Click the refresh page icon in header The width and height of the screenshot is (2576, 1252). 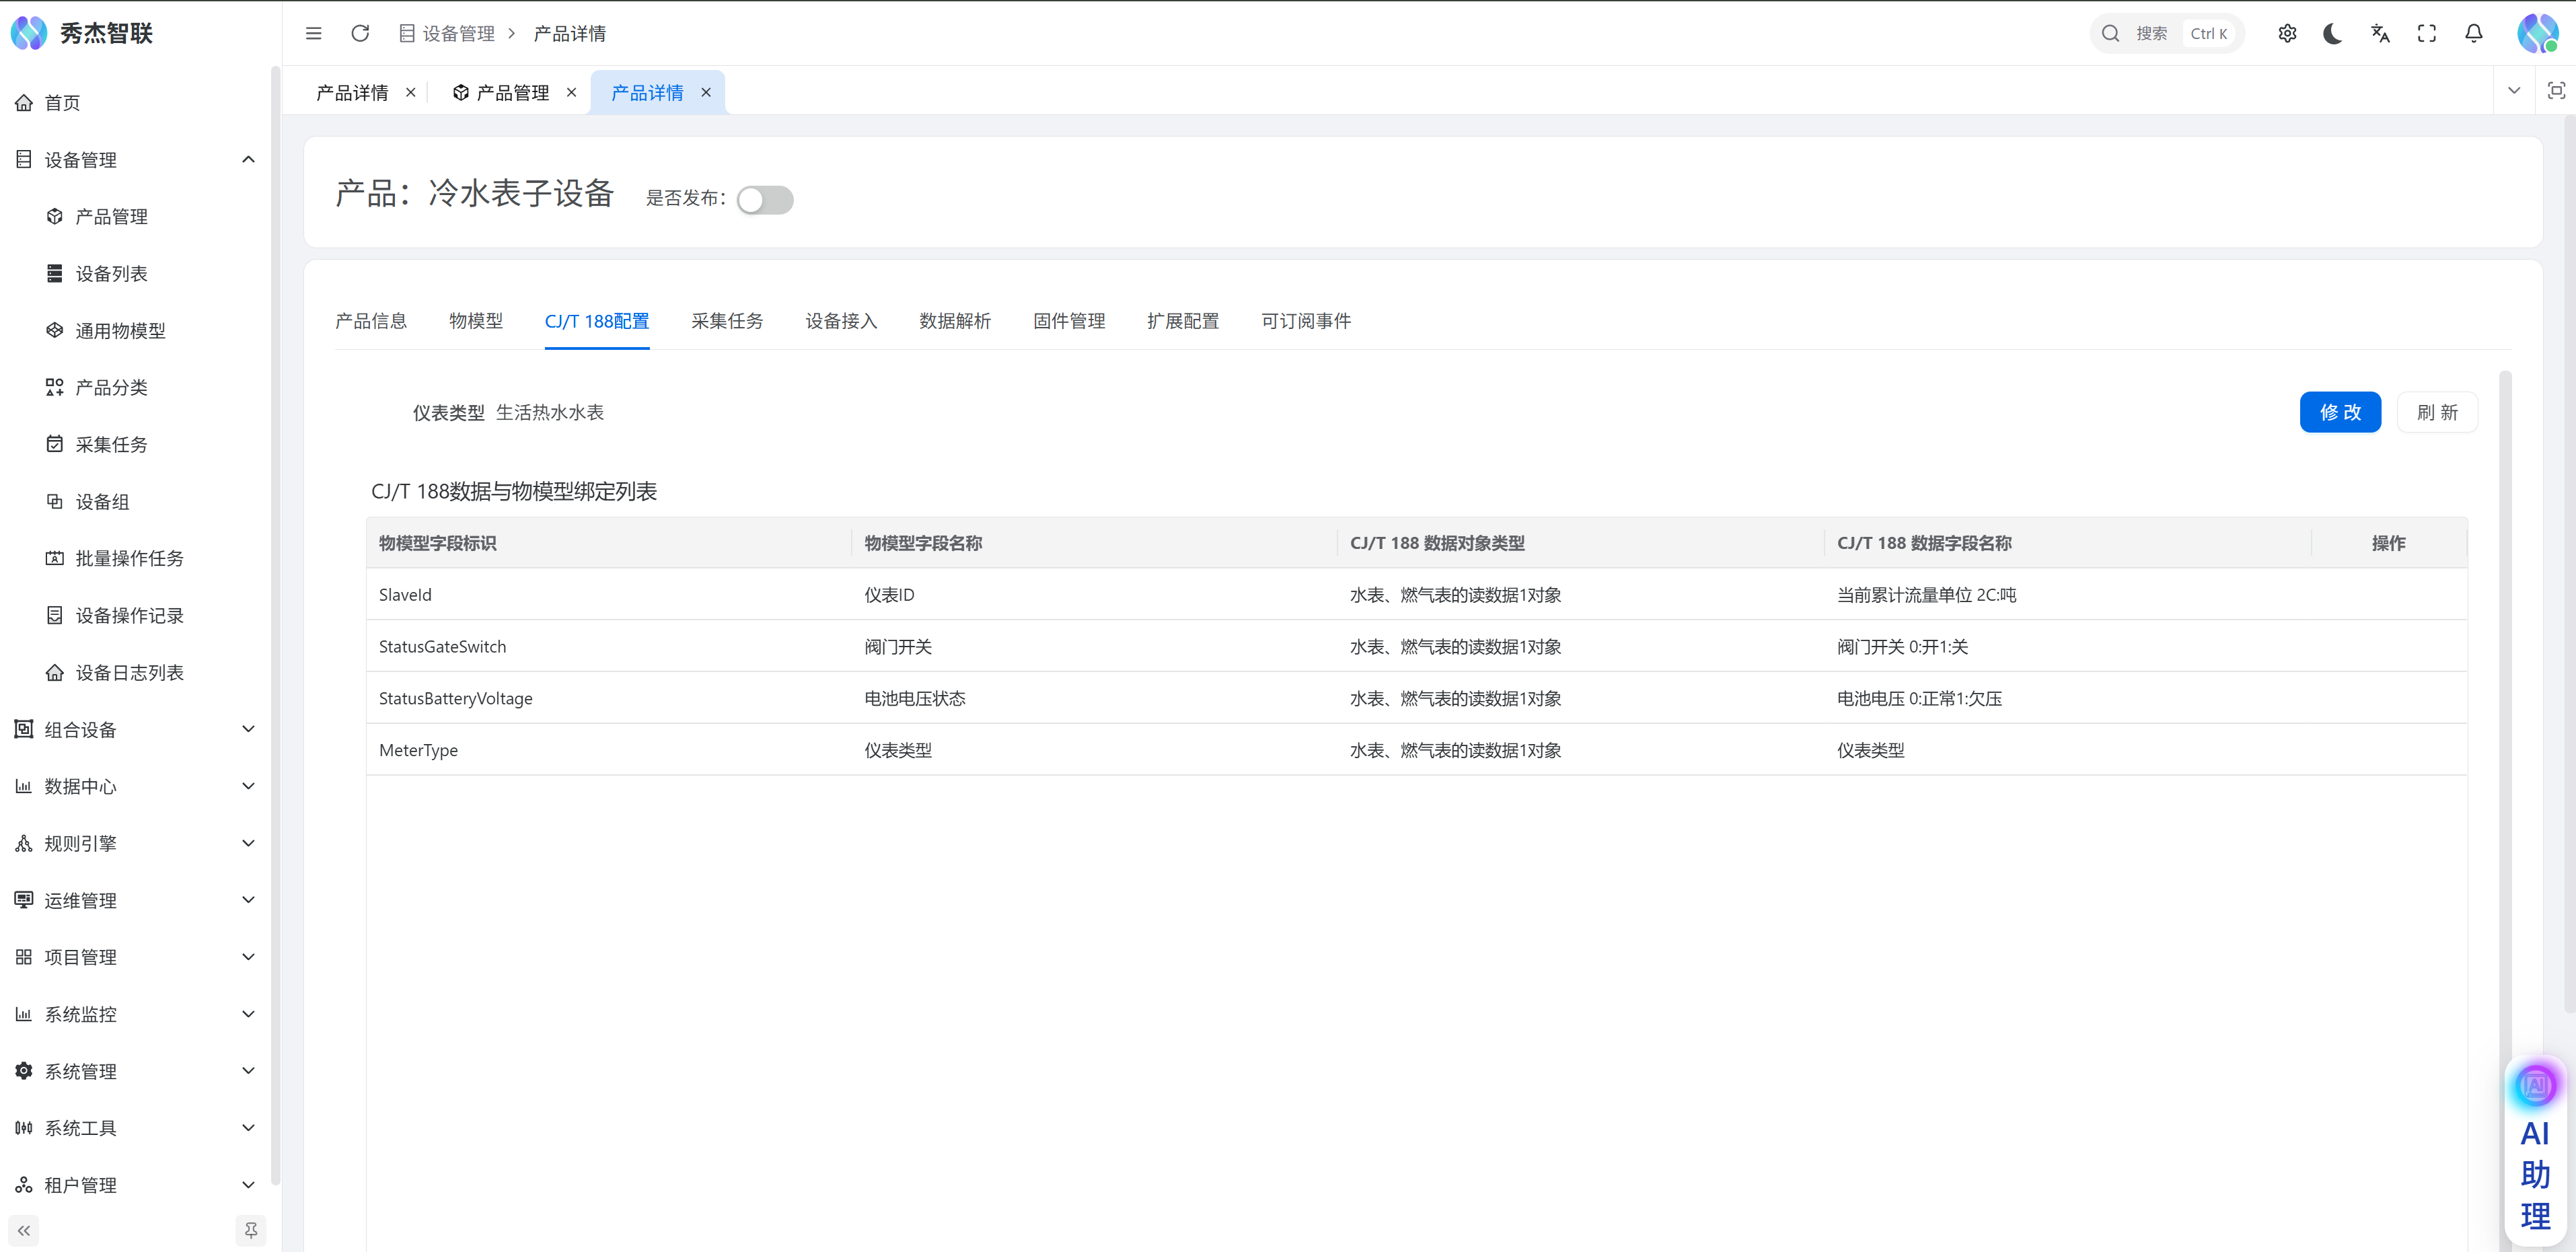pyautogui.click(x=360, y=33)
